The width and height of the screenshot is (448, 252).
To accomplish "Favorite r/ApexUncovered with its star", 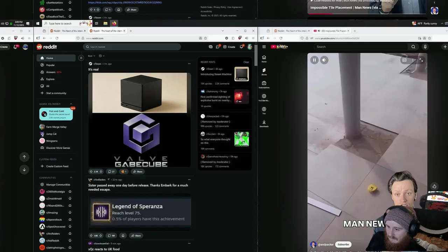I will tap(70, 226).
